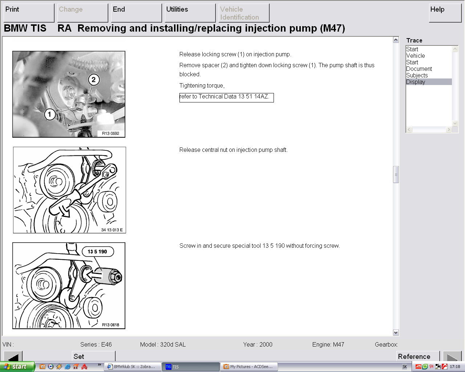465x372 pixels.
Task: Click the central nut diagram 34 13 013 E
Action: (69, 190)
